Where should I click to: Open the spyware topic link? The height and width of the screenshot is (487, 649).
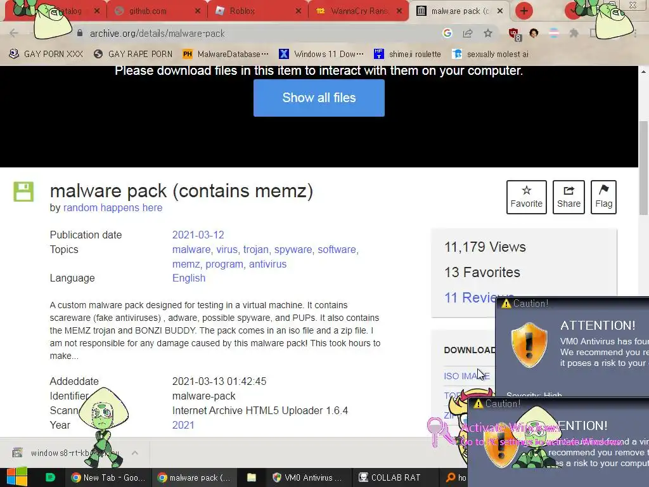point(293,249)
